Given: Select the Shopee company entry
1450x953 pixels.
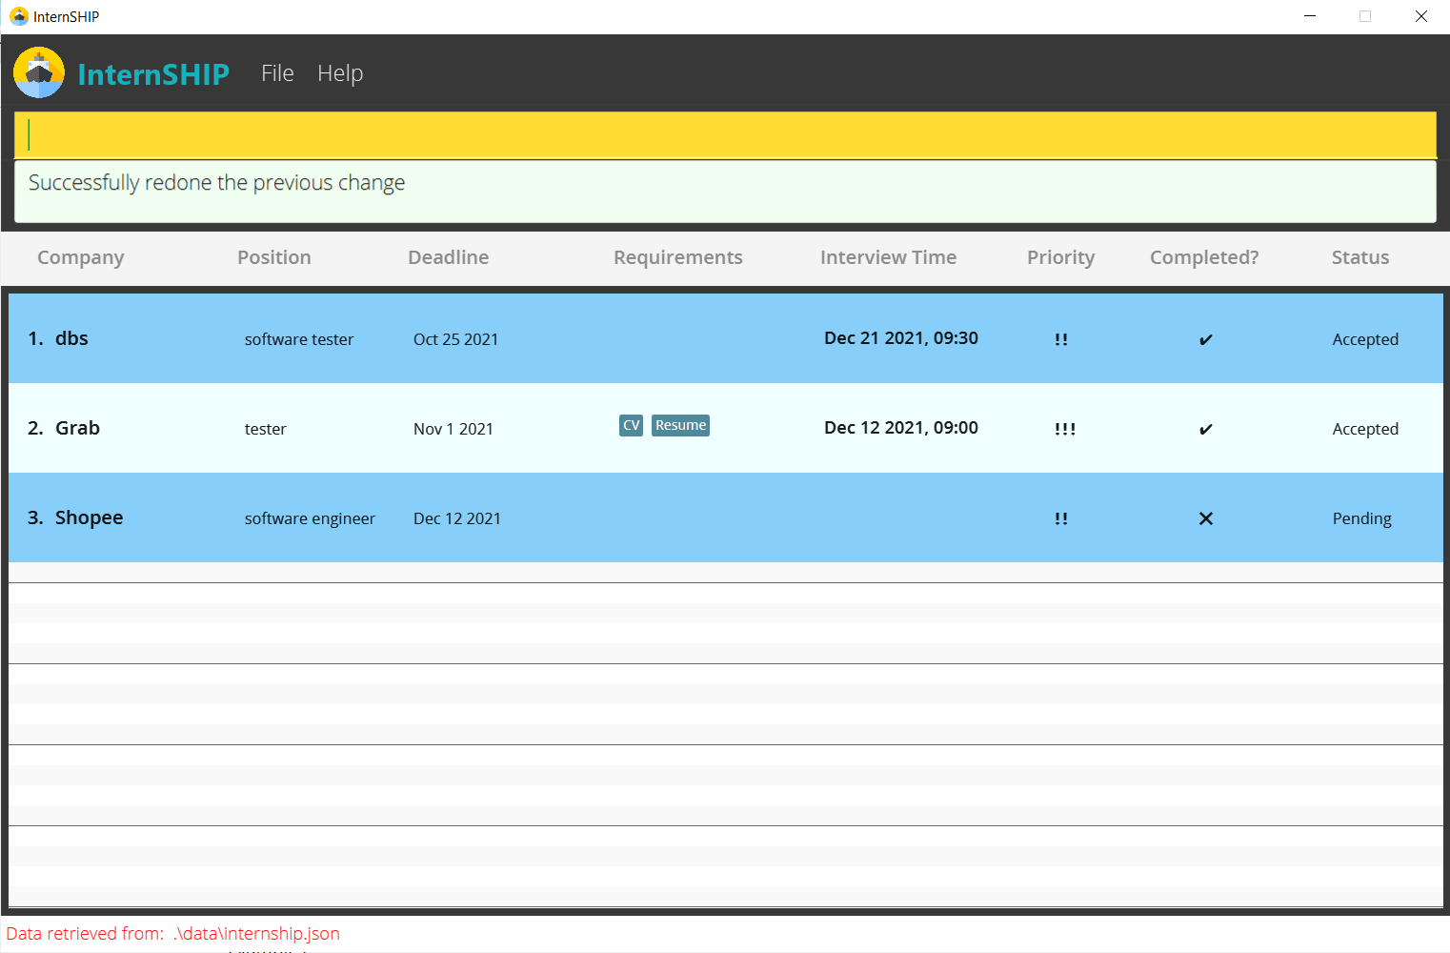Looking at the screenshot, I should click(726, 517).
